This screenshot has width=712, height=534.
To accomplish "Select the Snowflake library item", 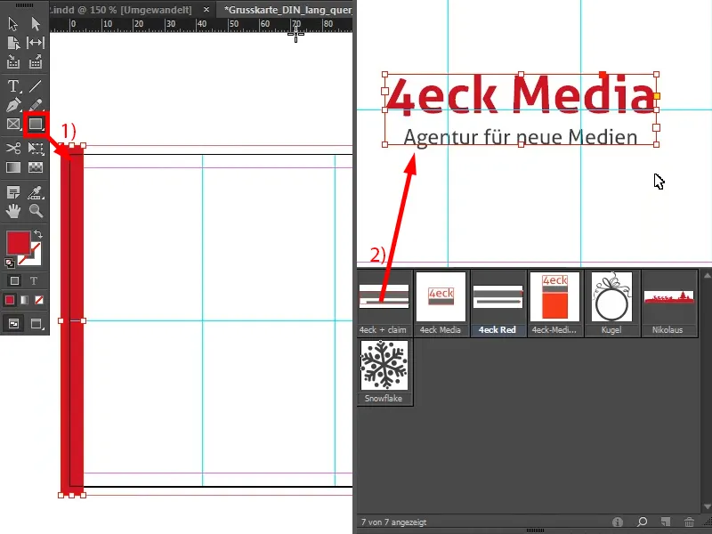I will tap(384, 372).
